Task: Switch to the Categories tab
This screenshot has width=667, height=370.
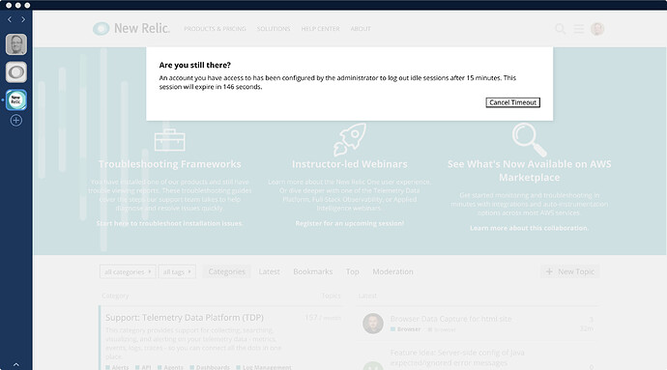Action: 227,271
